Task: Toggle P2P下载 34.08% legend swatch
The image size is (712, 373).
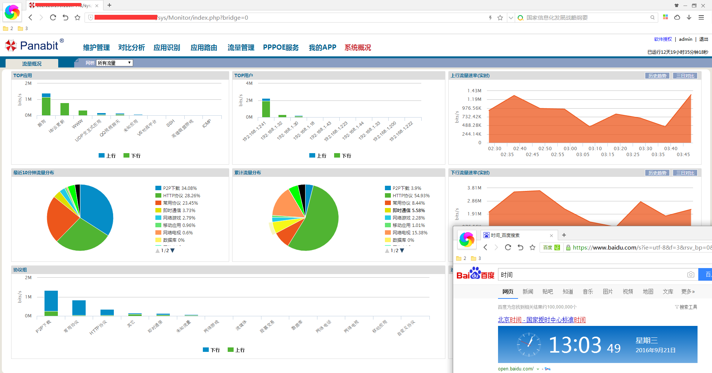Action: coord(158,188)
